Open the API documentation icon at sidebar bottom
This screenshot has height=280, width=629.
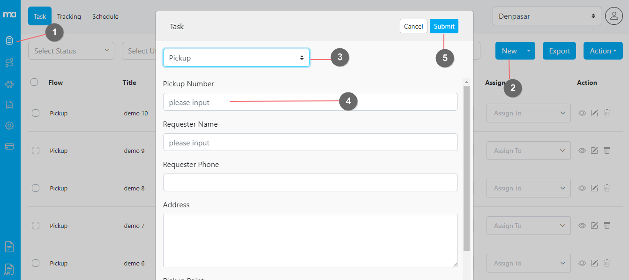pyautogui.click(x=10, y=269)
